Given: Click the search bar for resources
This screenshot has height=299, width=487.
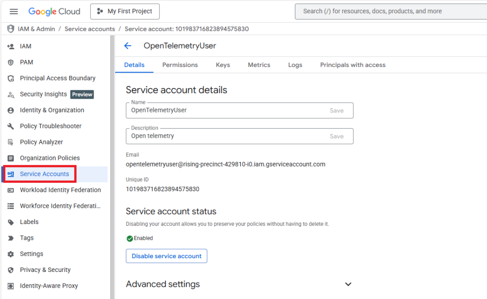Looking at the screenshot, I should [x=390, y=11].
